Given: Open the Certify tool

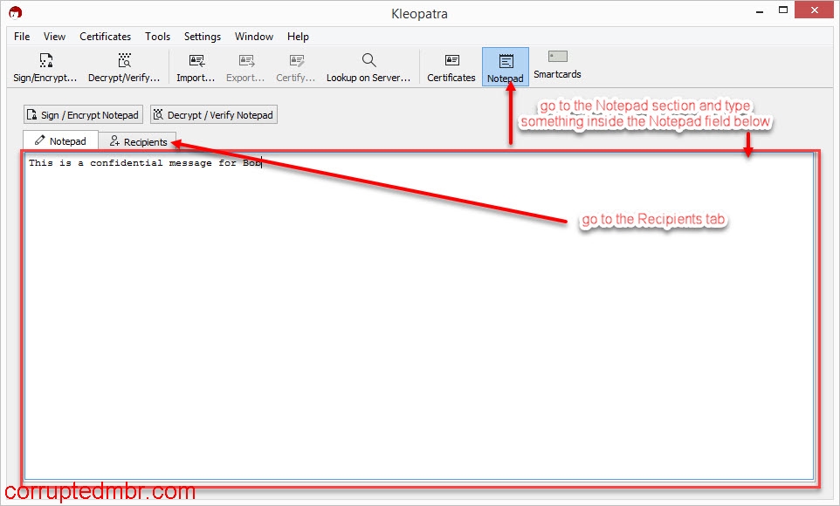Looking at the screenshot, I should point(295,65).
